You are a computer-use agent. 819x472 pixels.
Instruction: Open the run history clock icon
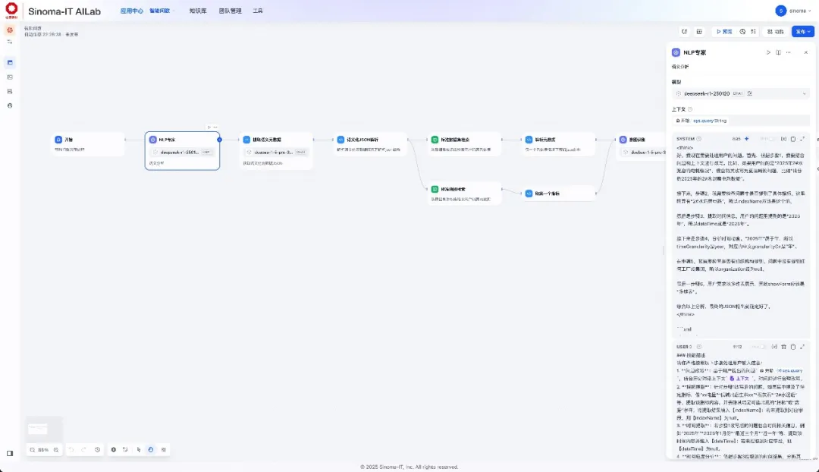pos(742,32)
